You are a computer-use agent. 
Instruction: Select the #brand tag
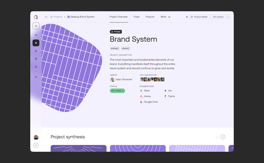click(x=125, y=48)
